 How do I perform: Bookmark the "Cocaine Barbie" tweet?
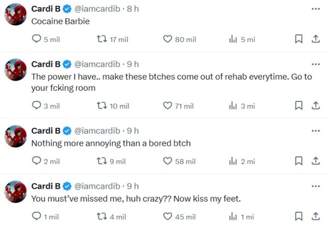299,39
